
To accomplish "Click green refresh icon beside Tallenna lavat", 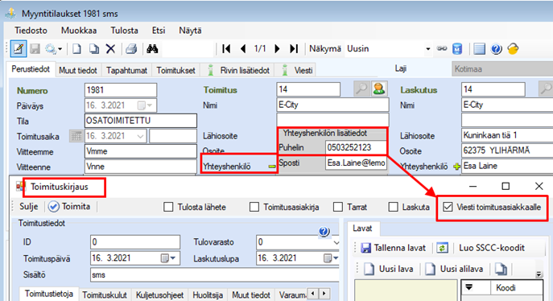I will pyautogui.click(x=442, y=248).
